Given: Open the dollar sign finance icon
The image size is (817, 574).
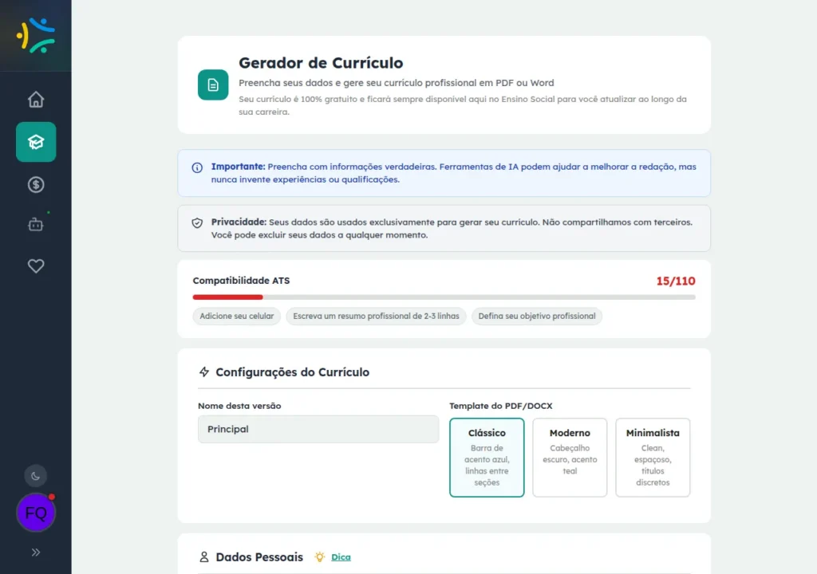Looking at the screenshot, I should 36,184.
